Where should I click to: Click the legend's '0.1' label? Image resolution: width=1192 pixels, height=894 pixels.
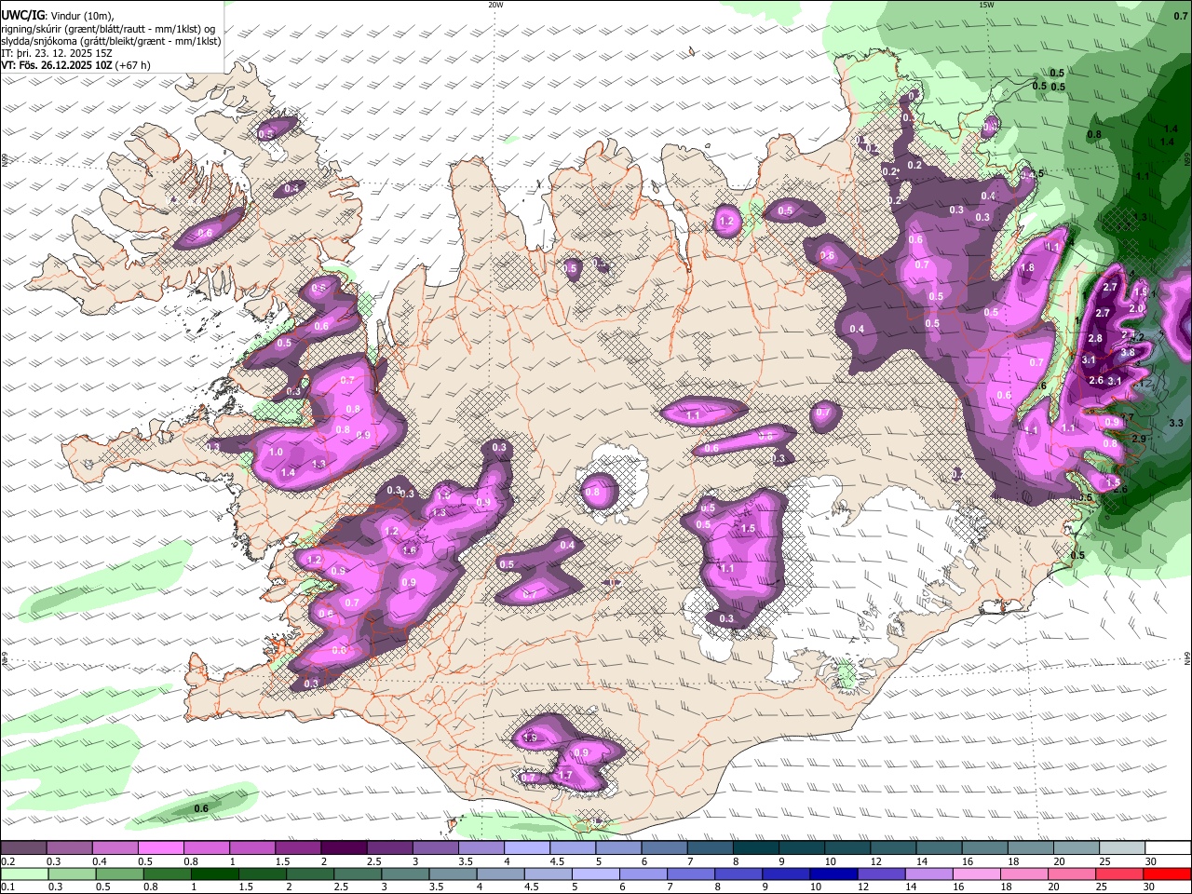tap(7, 887)
